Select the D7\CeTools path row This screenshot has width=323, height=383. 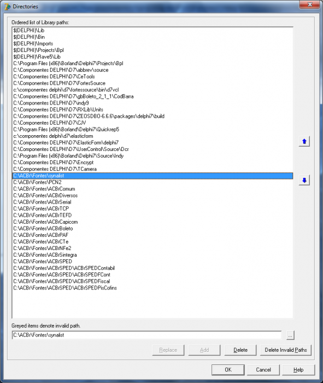pos(152,77)
